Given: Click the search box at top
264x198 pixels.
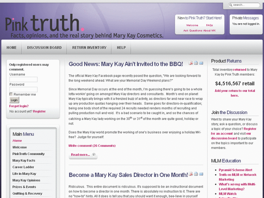Looking at the screenshot, I should [244, 5].
